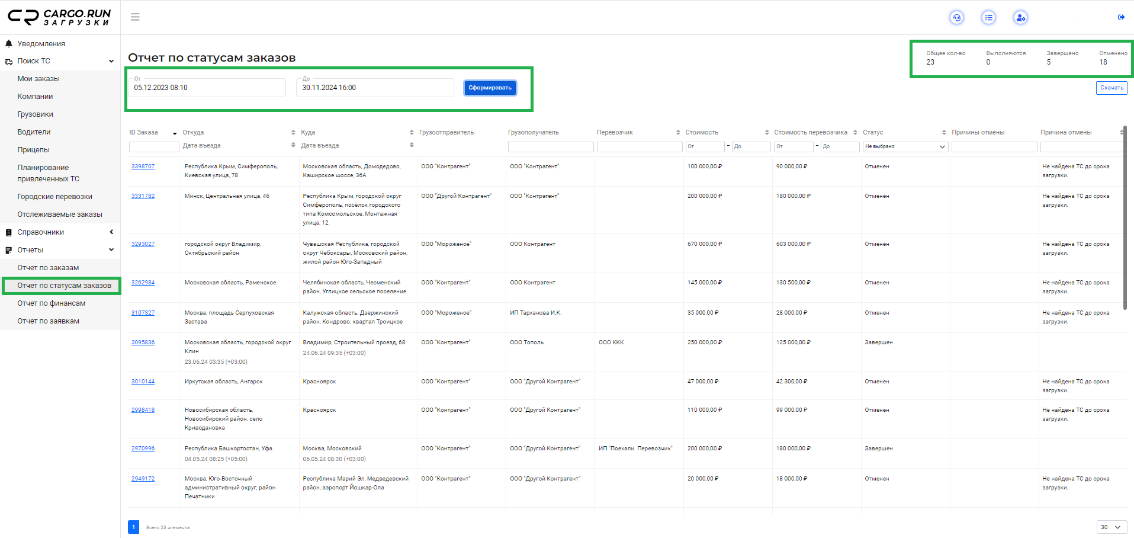Open Отчет по финансам menu item

pos(52,303)
